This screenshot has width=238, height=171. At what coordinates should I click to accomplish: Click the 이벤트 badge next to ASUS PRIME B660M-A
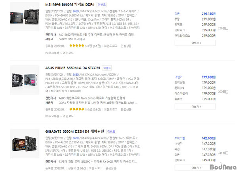point(107,68)
